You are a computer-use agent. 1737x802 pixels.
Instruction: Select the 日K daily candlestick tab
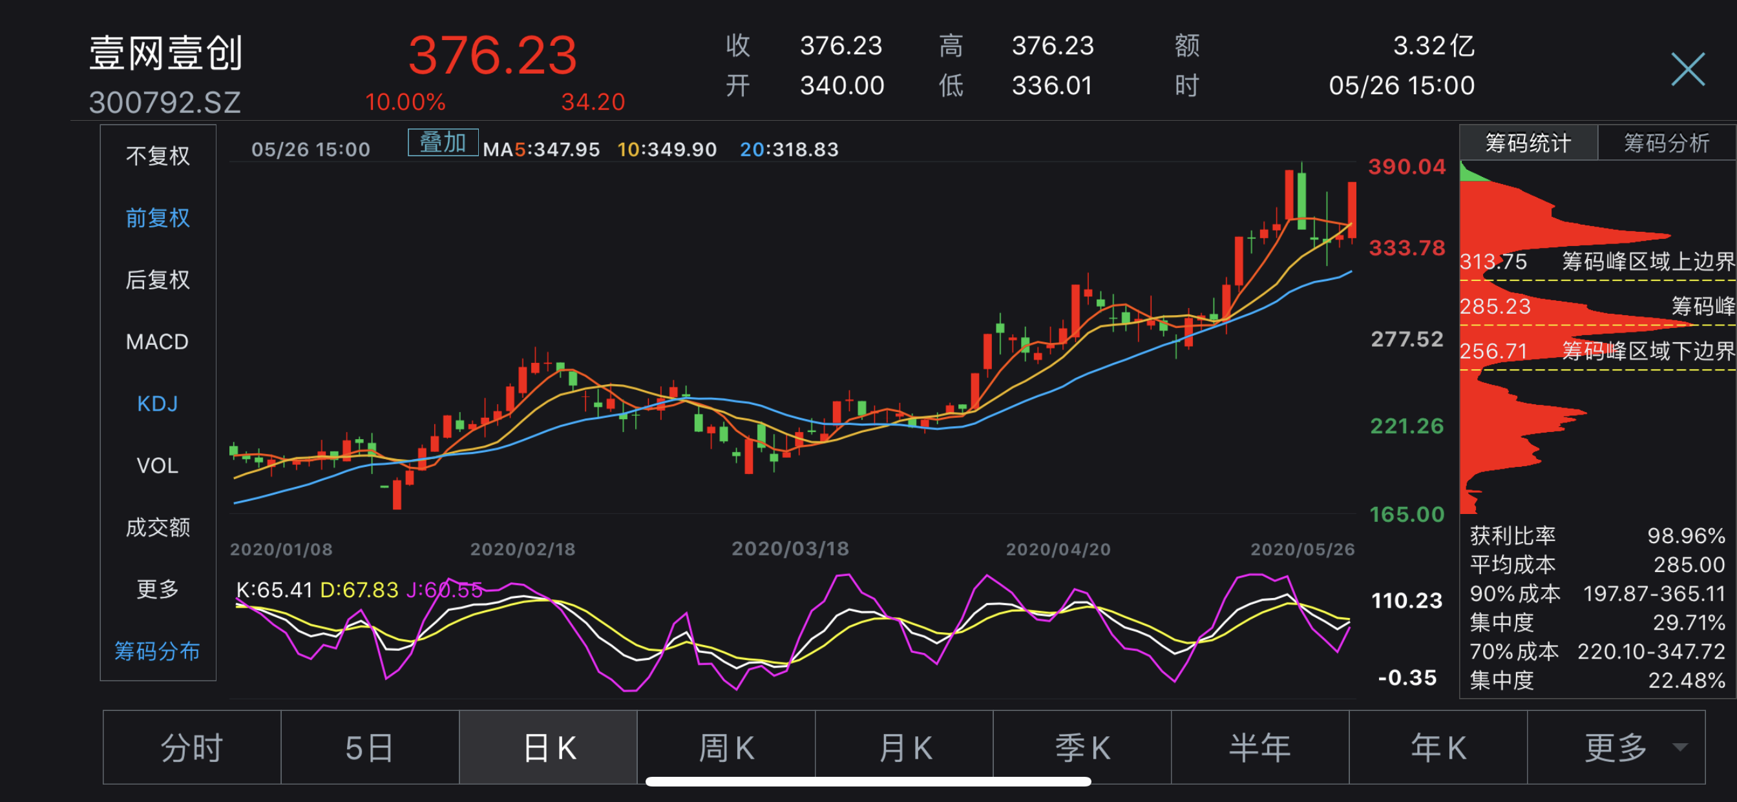point(548,747)
